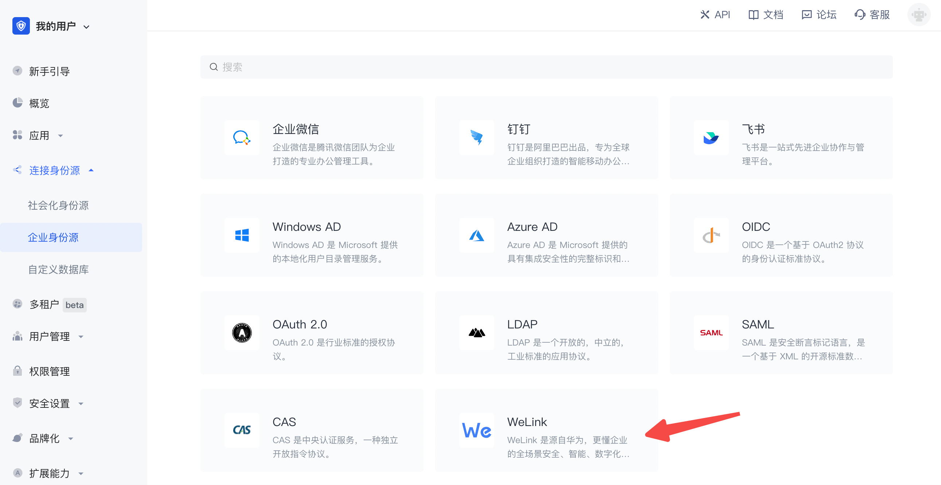Click the WeCom (企业微信) logo icon

coord(242,138)
